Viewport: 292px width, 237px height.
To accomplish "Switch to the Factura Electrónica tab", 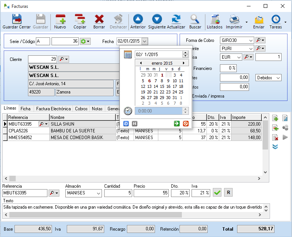I will [x=53, y=109].
